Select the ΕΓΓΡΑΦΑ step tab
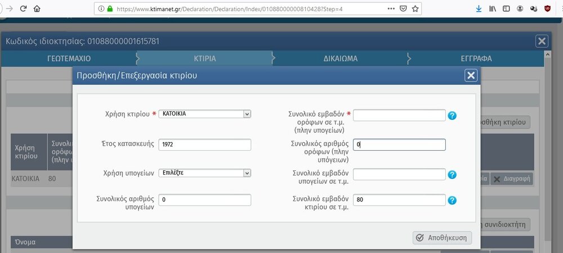 click(x=476, y=58)
